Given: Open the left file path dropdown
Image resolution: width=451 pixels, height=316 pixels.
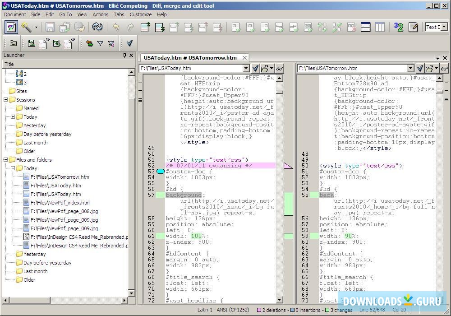Looking at the screenshot, I should 246,69.
